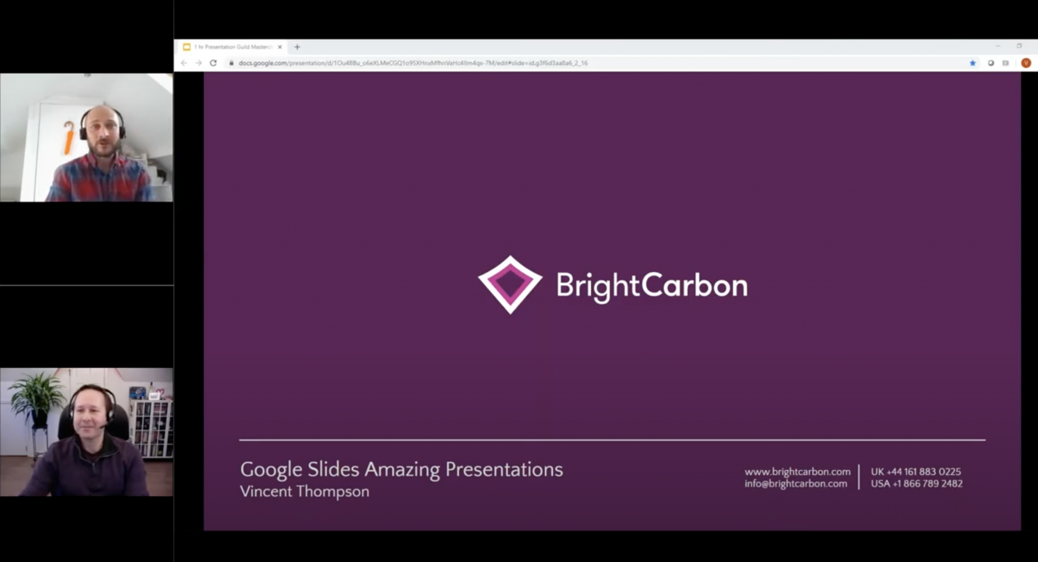Open site info via the padlock icon
Image resolution: width=1038 pixels, height=562 pixels.
[231, 63]
